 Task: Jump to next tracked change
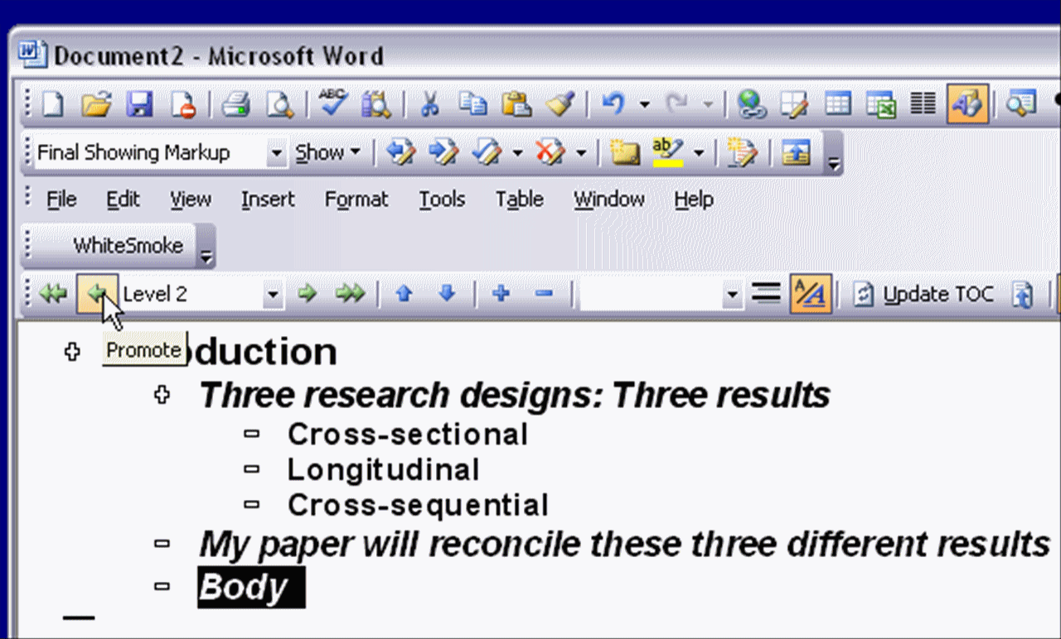coord(443,152)
